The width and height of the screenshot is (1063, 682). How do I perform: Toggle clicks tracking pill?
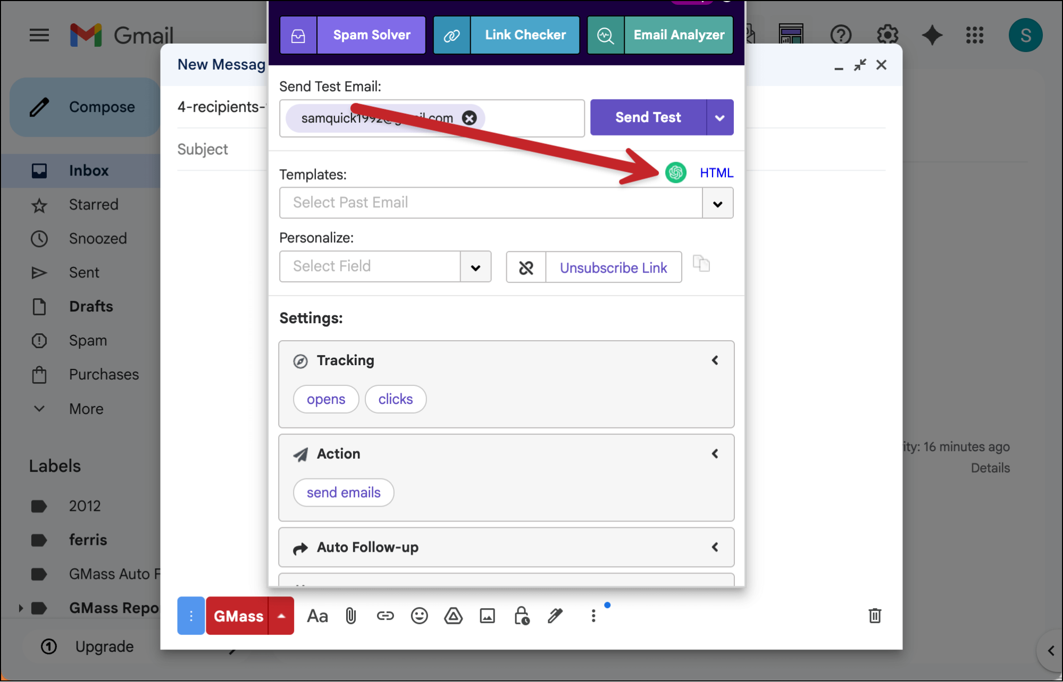point(396,399)
